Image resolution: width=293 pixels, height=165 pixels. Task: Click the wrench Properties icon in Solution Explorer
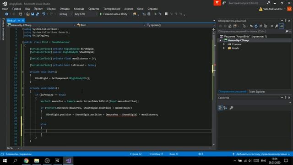(277, 26)
